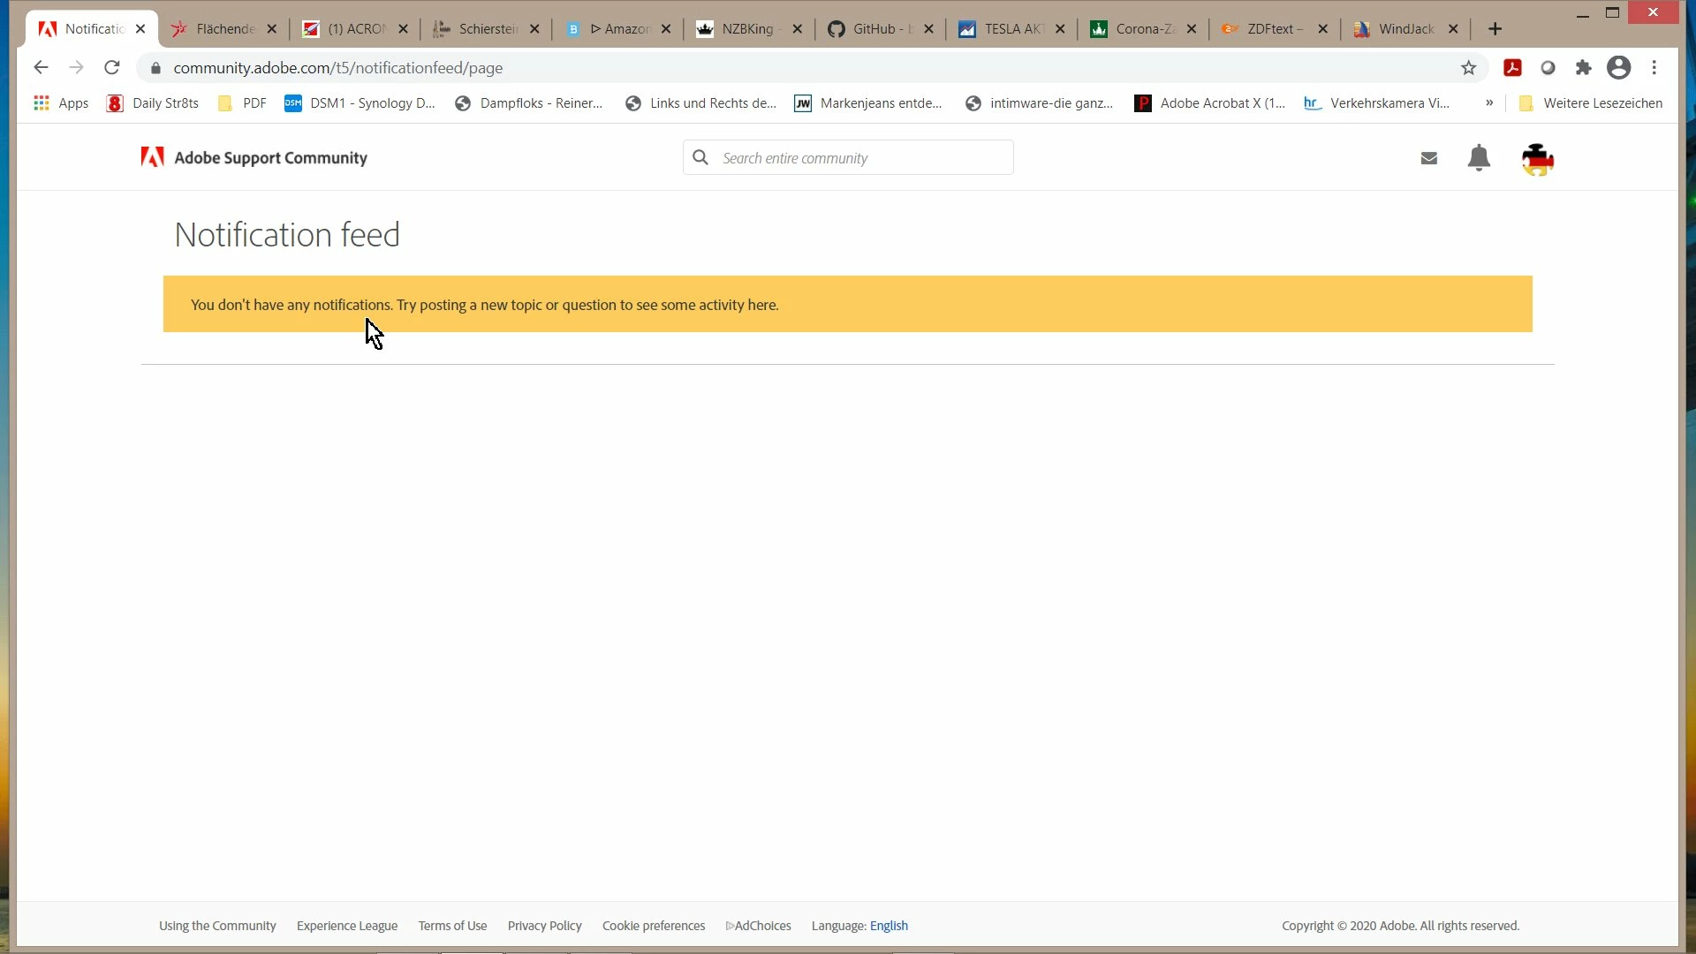This screenshot has height=954, width=1696.
Task: Open the Adobe Acrobat extension icon
Action: 1512,68
